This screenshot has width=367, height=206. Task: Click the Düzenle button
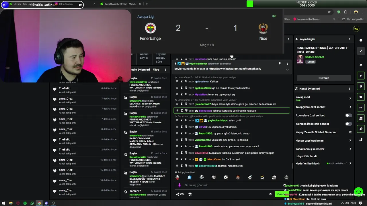[x=324, y=78]
